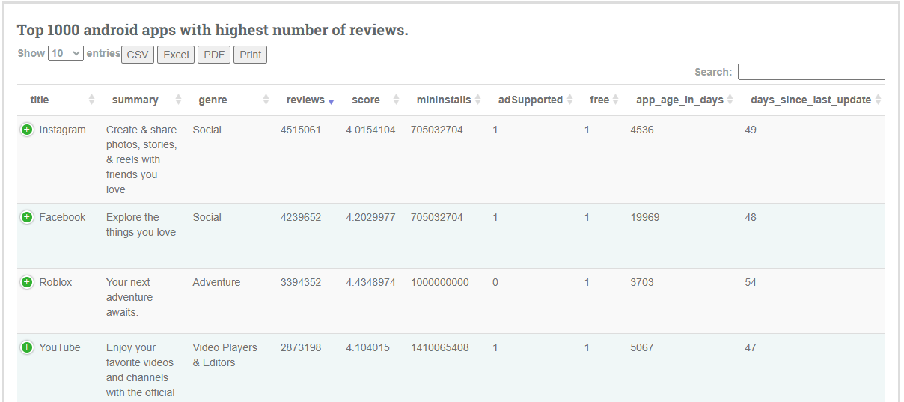Click Facebook summary 'Explore the things you love'
The height and width of the screenshot is (402, 904).
141,225
